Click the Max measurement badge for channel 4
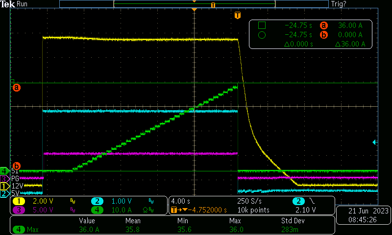Screen dimensions: 392x235 pyautogui.click(x=27, y=229)
